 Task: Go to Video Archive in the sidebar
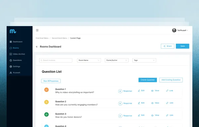(17, 54)
